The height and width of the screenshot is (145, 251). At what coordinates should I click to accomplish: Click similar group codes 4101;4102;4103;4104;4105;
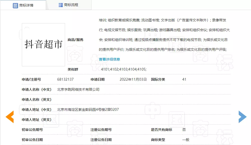pos(124,69)
